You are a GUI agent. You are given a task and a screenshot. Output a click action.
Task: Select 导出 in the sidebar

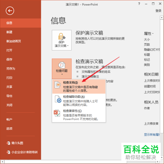pyautogui.click(x=21, y=96)
